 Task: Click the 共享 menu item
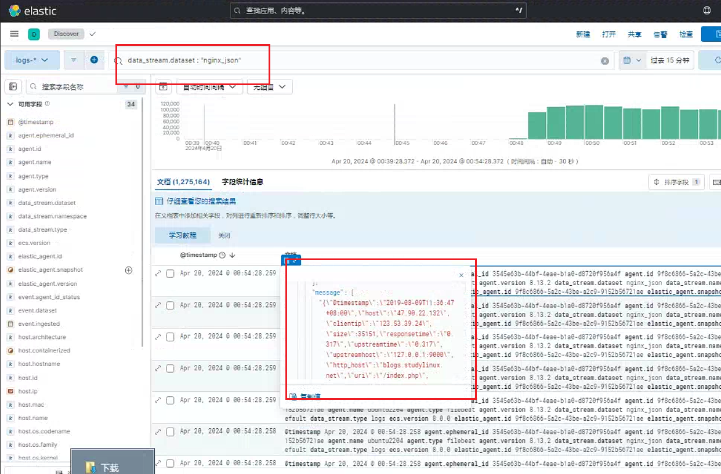pyautogui.click(x=635, y=34)
